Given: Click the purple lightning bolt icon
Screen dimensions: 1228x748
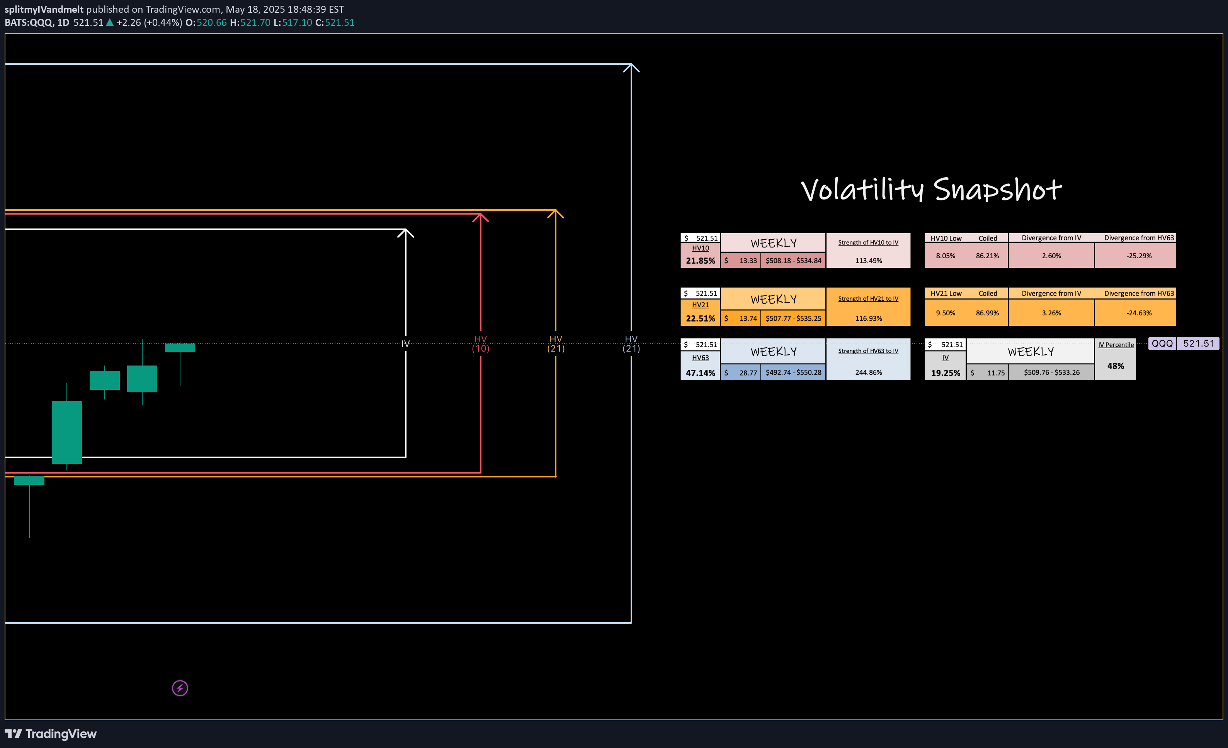Looking at the screenshot, I should [180, 688].
